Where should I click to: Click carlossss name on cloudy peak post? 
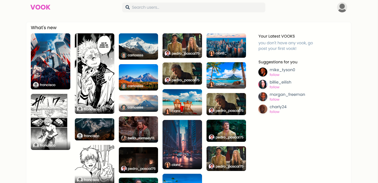pyautogui.click(x=135, y=107)
